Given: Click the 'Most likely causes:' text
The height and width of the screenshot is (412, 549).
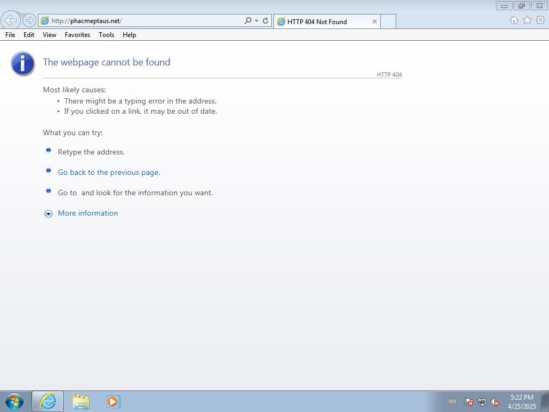Looking at the screenshot, I should [74, 90].
